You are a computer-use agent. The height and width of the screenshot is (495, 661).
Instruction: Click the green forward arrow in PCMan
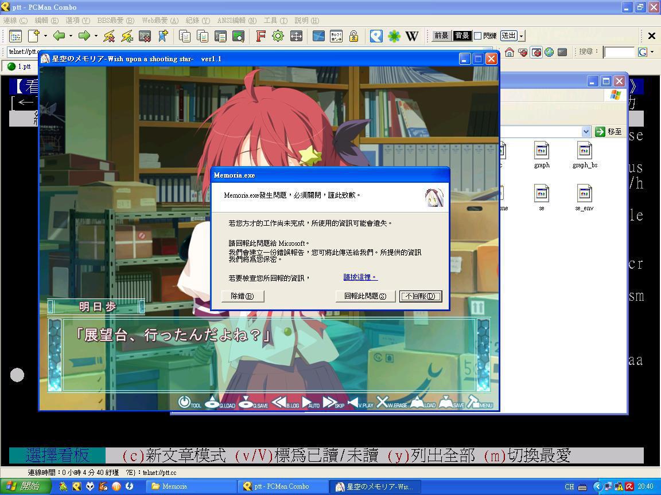tap(84, 36)
